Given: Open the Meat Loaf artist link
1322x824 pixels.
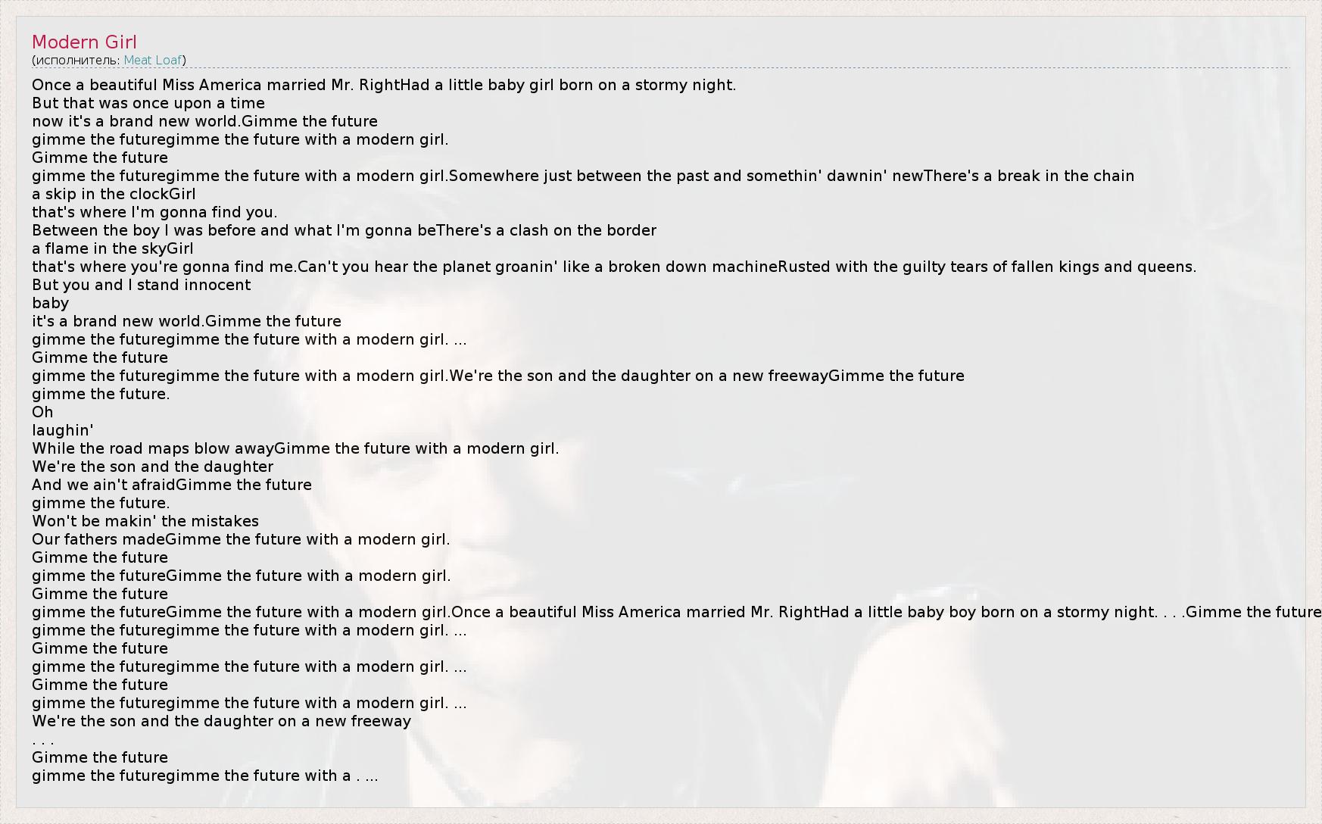Looking at the screenshot, I should (x=152, y=60).
